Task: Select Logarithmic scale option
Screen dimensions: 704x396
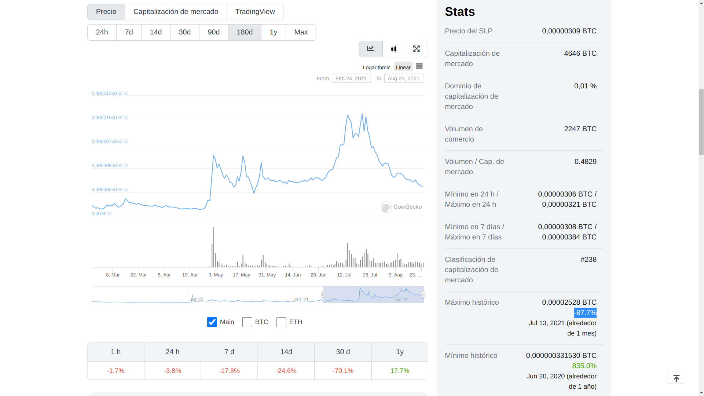Action: (x=376, y=67)
